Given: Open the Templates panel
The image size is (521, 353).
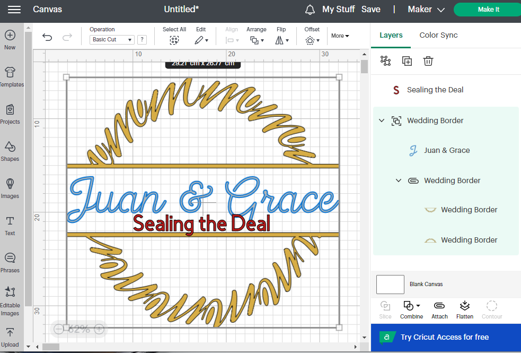Looking at the screenshot, I should [10, 76].
